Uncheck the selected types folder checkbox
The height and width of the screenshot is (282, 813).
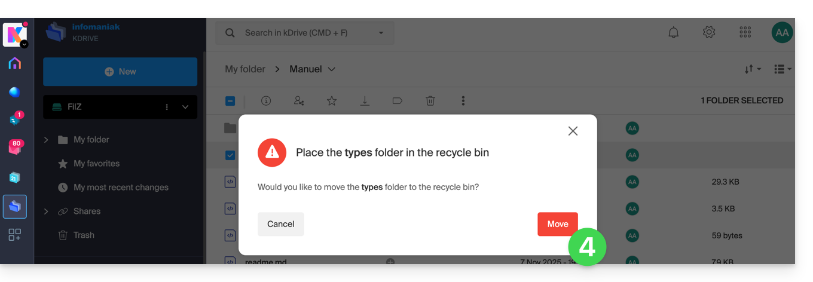tap(230, 155)
